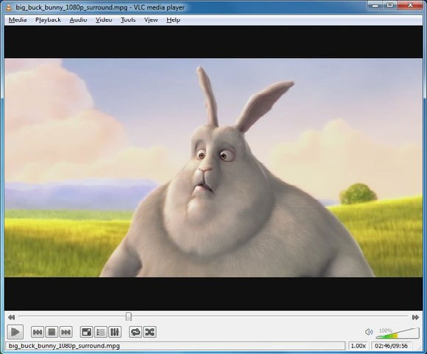Skip to previous media track
Viewport: 427px width, 354px height.
click(x=38, y=332)
